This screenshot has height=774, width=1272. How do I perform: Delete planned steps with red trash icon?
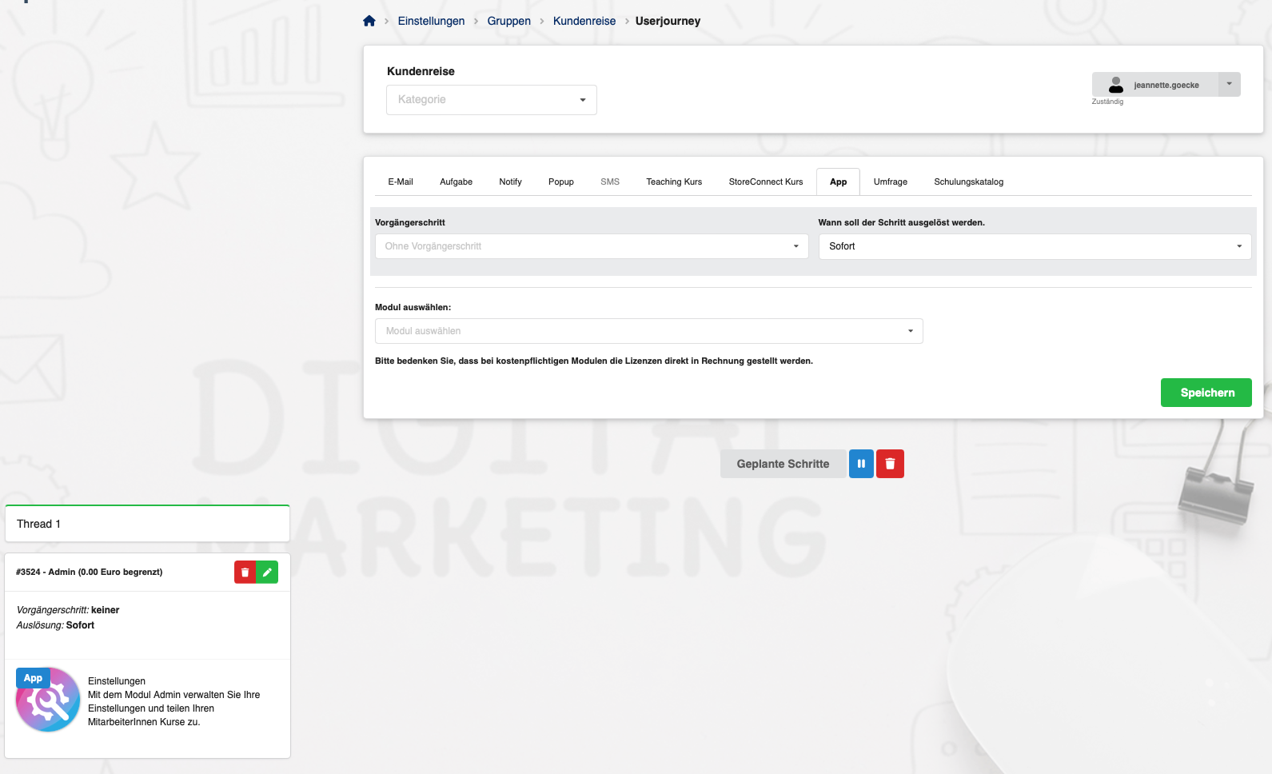coord(890,464)
